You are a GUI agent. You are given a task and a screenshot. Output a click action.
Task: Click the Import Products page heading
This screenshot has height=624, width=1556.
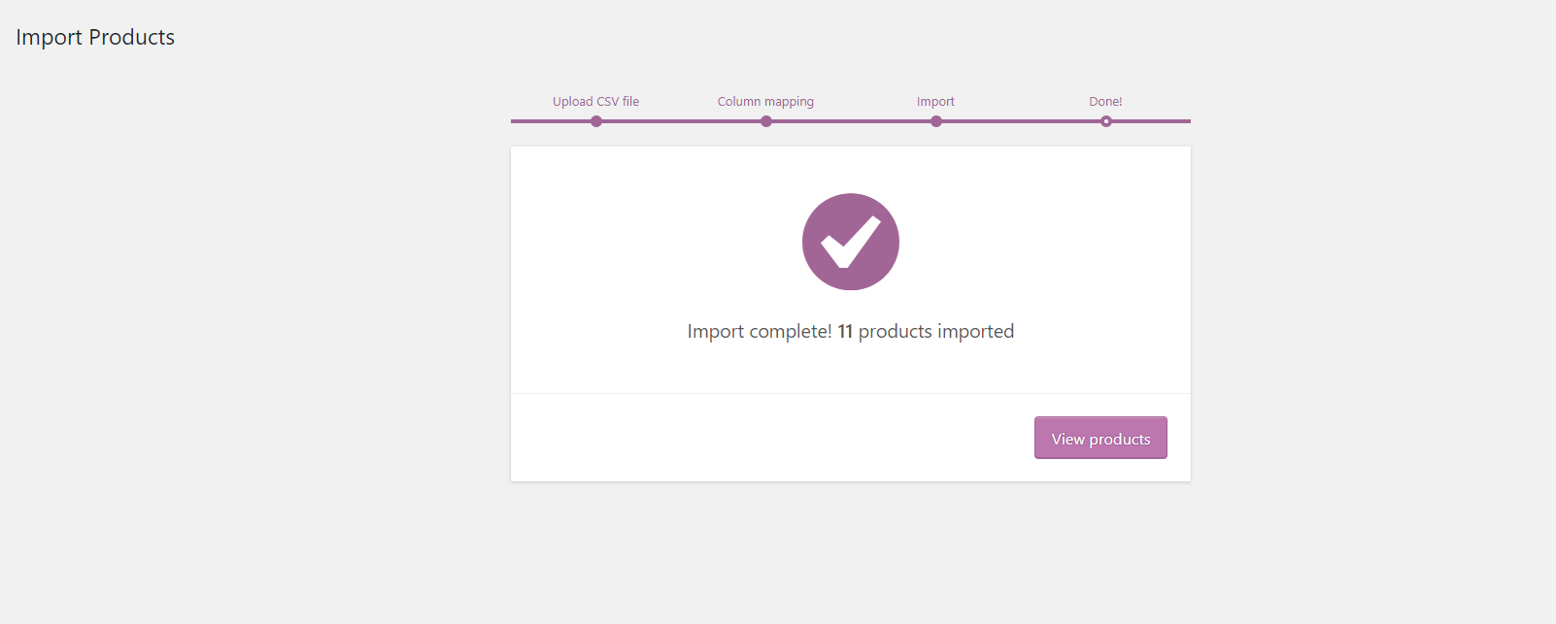(95, 37)
